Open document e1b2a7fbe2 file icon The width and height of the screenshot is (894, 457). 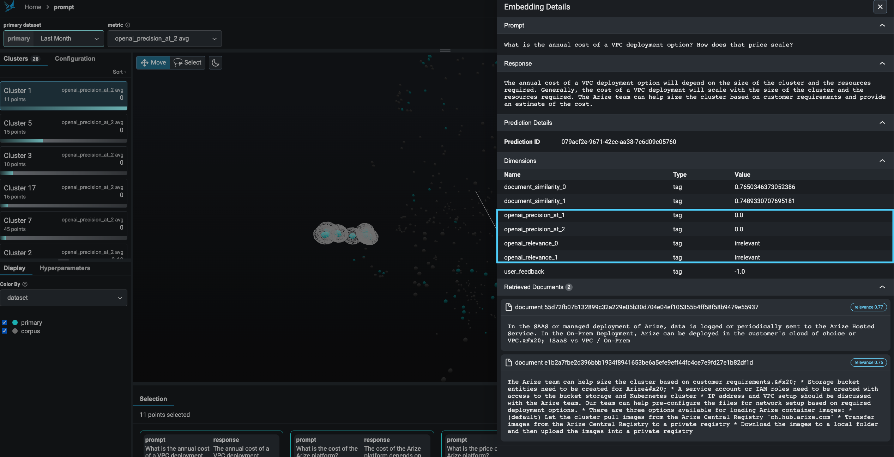pyautogui.click(x=509, y=362)
